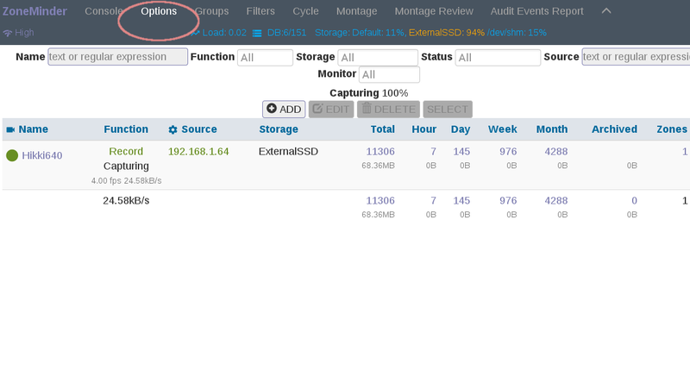Click the green status dot for Hikki640
Viewport: 690px width, 377px height.
(12, 155)
